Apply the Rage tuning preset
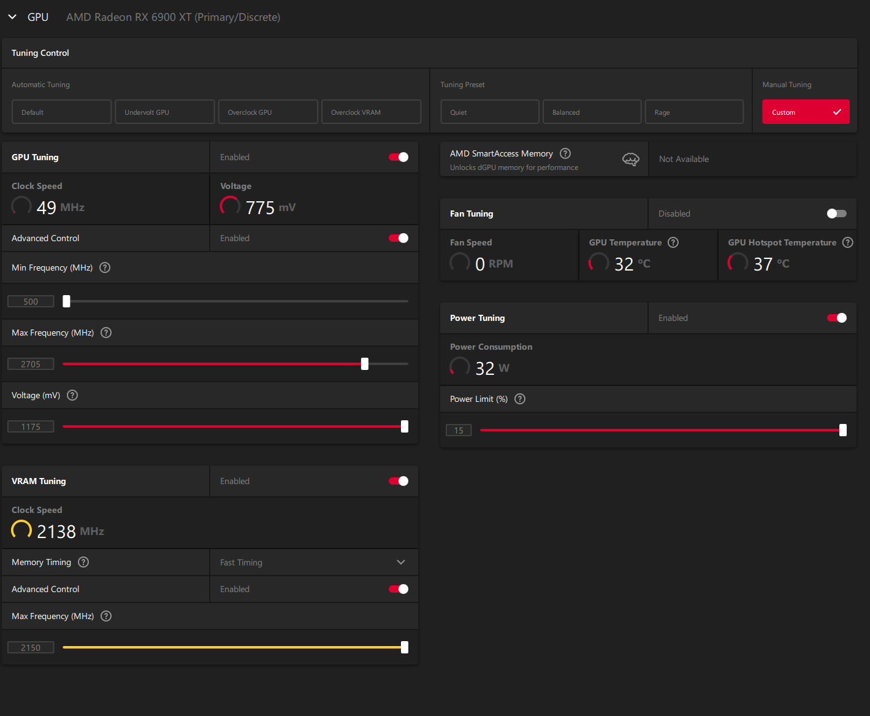This screenshot has height=716, width=870. pyautogui.click(x=694, y=112)
